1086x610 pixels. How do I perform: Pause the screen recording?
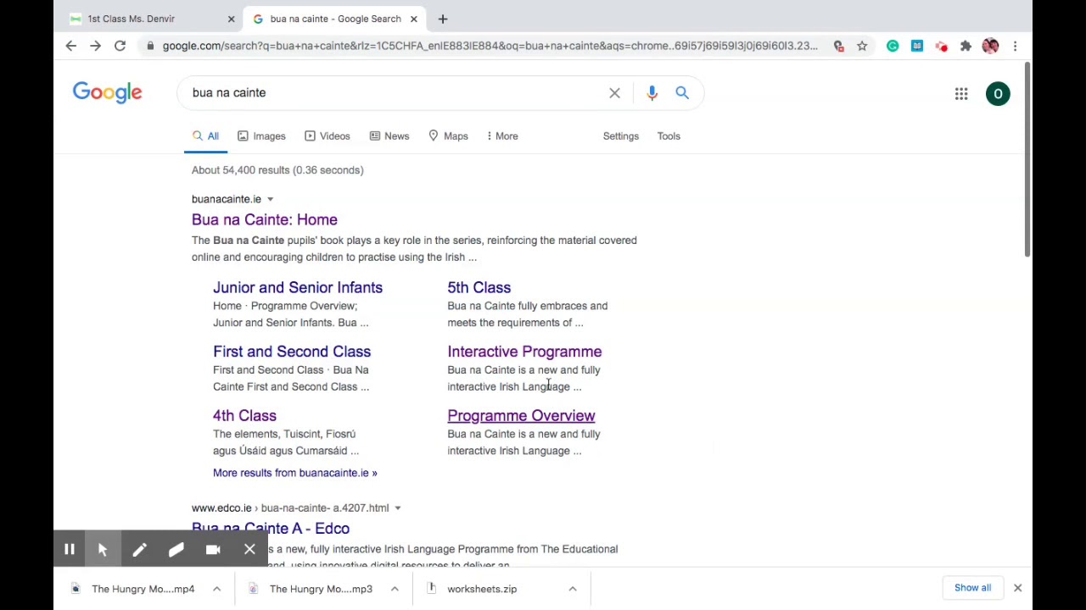70,550
